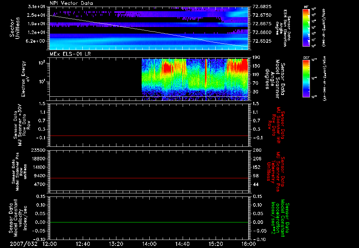
Task: Click the green line in velocity plot
Action: coord(149,222)
